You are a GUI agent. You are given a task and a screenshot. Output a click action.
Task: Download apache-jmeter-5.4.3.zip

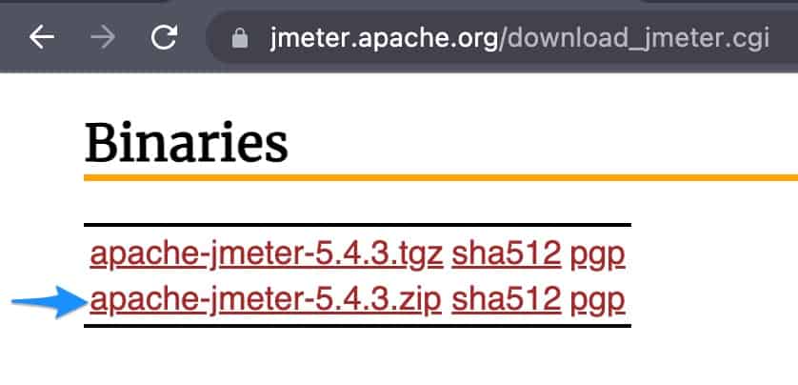[x=266, y=301]
